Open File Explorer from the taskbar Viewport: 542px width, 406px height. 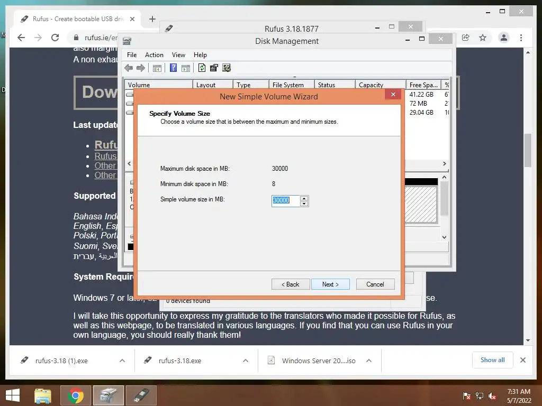pos(43,395)
